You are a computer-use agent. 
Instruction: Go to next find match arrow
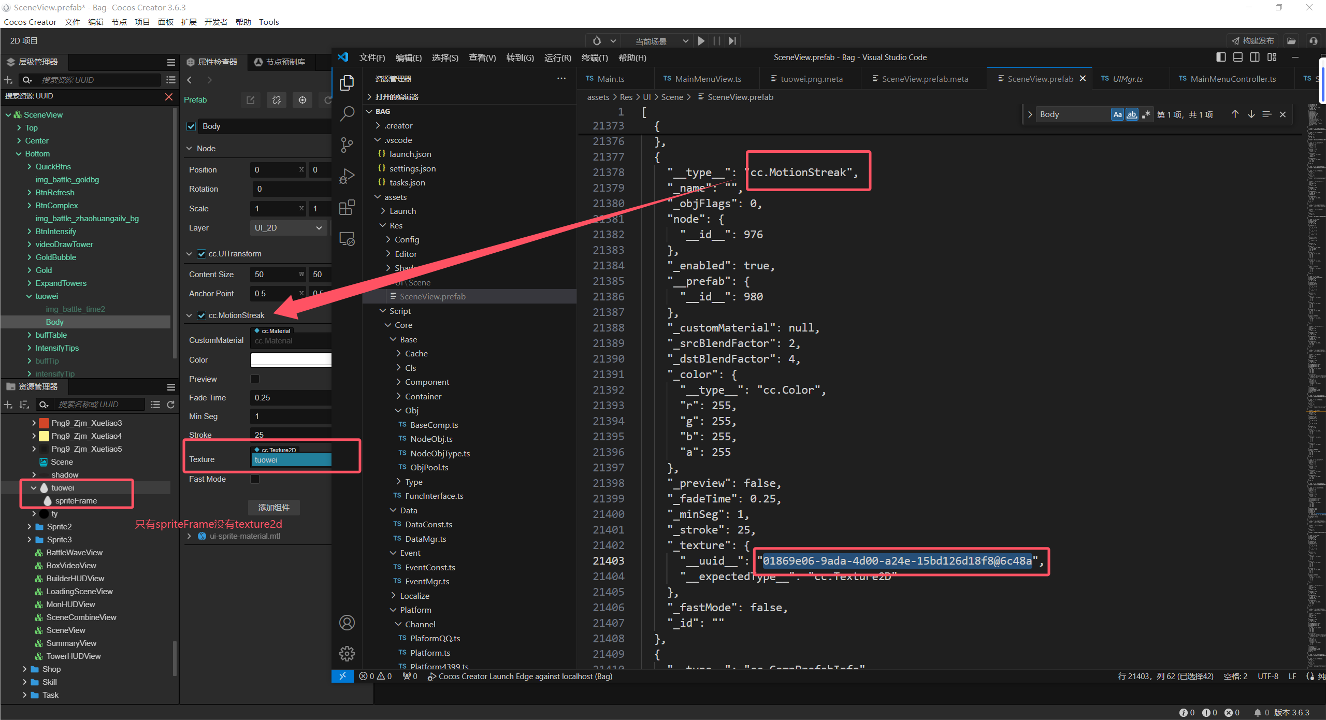(1251, 114)
